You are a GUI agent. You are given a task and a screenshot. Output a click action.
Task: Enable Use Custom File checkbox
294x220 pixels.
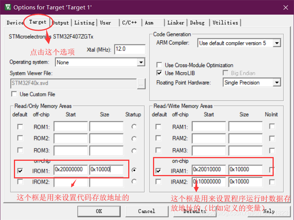[14, 94]
